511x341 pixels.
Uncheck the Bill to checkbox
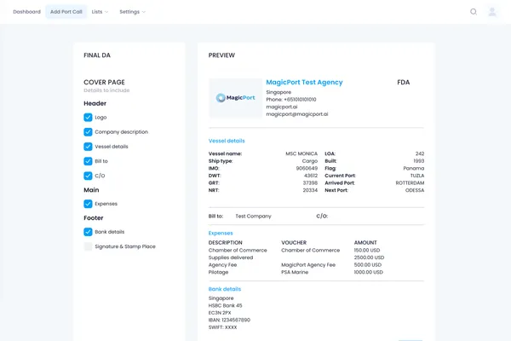click(x=88, y=161)
